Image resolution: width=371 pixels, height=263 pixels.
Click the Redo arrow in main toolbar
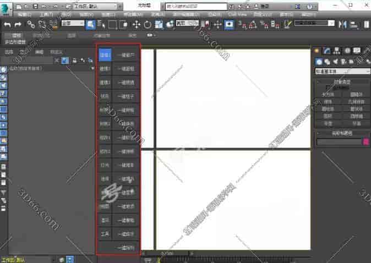click(18, 24)
